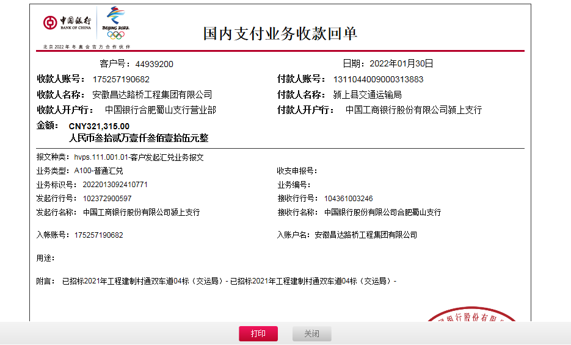
Task: Click the amount in Chinese capital characters
Action: 139,138
